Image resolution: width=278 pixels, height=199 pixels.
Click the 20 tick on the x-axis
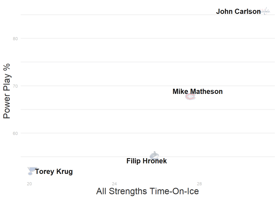pos(29,184)
